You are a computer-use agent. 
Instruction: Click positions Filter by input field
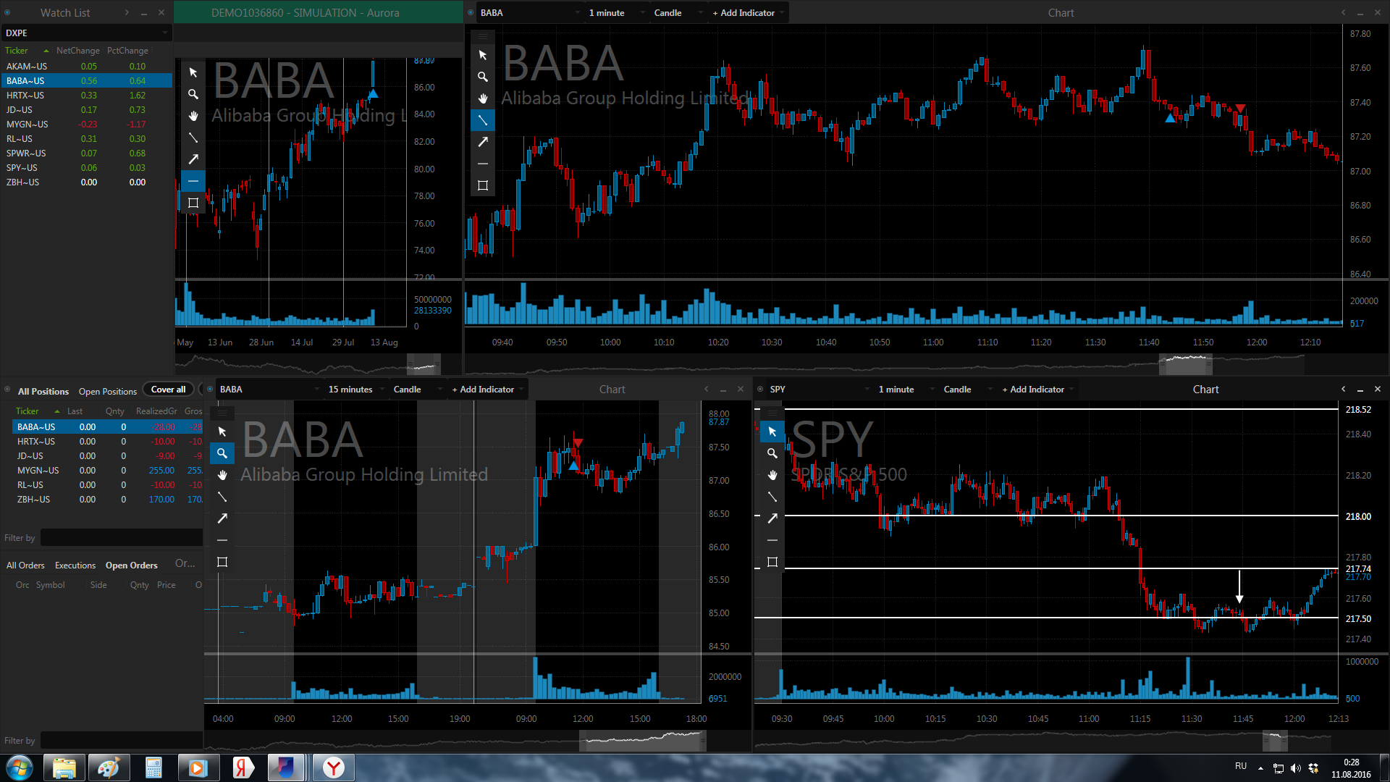[122, 538]
